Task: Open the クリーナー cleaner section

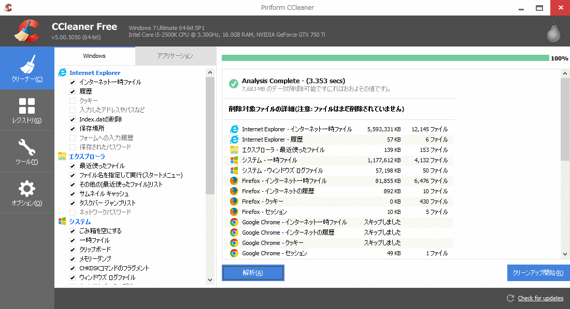Action: coord(27,68)
